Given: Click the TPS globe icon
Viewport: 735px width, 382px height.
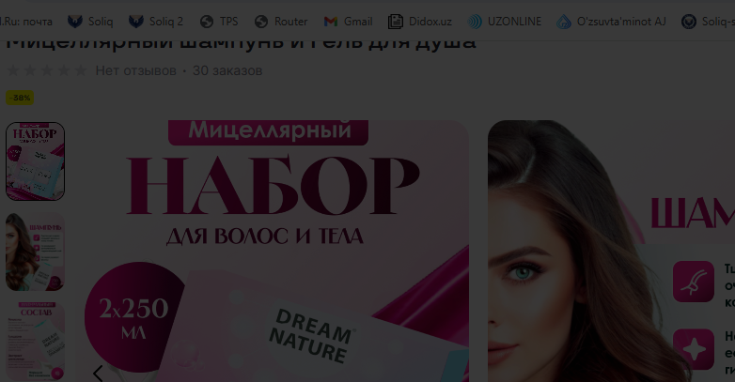Looking at the screenshot, I should [x=207, y=22].
